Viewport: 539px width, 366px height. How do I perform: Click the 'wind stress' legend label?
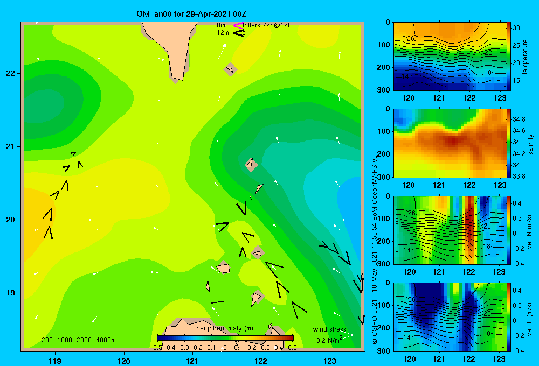point(330,329)
